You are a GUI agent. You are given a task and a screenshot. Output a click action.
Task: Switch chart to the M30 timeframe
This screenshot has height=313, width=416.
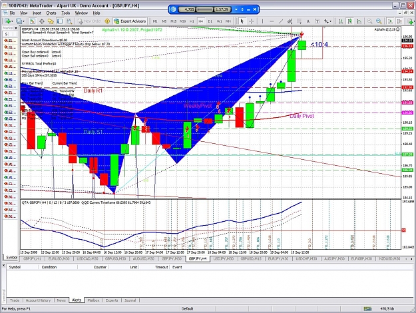[182, 21]
